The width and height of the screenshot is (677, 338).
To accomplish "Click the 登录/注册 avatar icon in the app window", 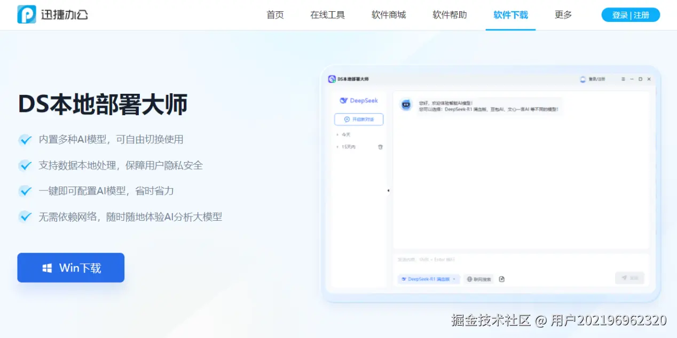I will tap(582, 79).
